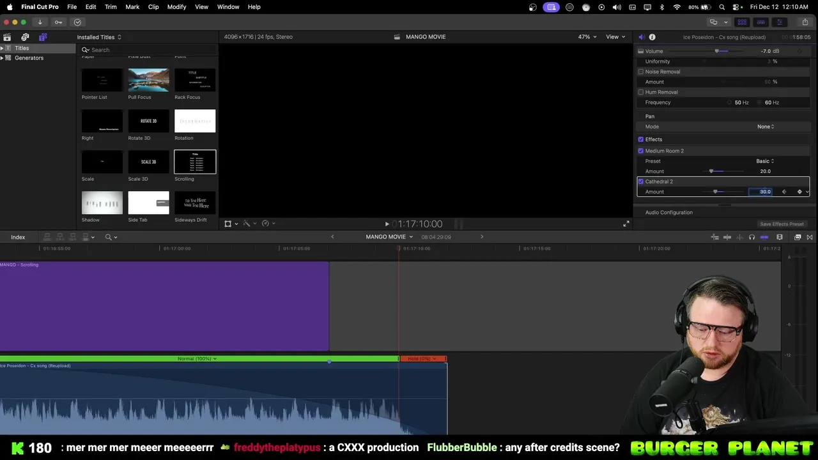Viewport: 818px width, 460px height.
Task: Select the Pull Focus title thumbnail
Action: click(x=148, y=80)
